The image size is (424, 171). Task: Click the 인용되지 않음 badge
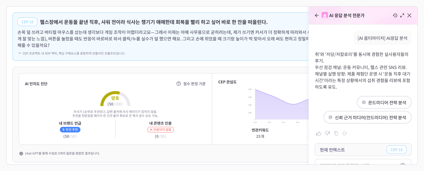point(161,130)
